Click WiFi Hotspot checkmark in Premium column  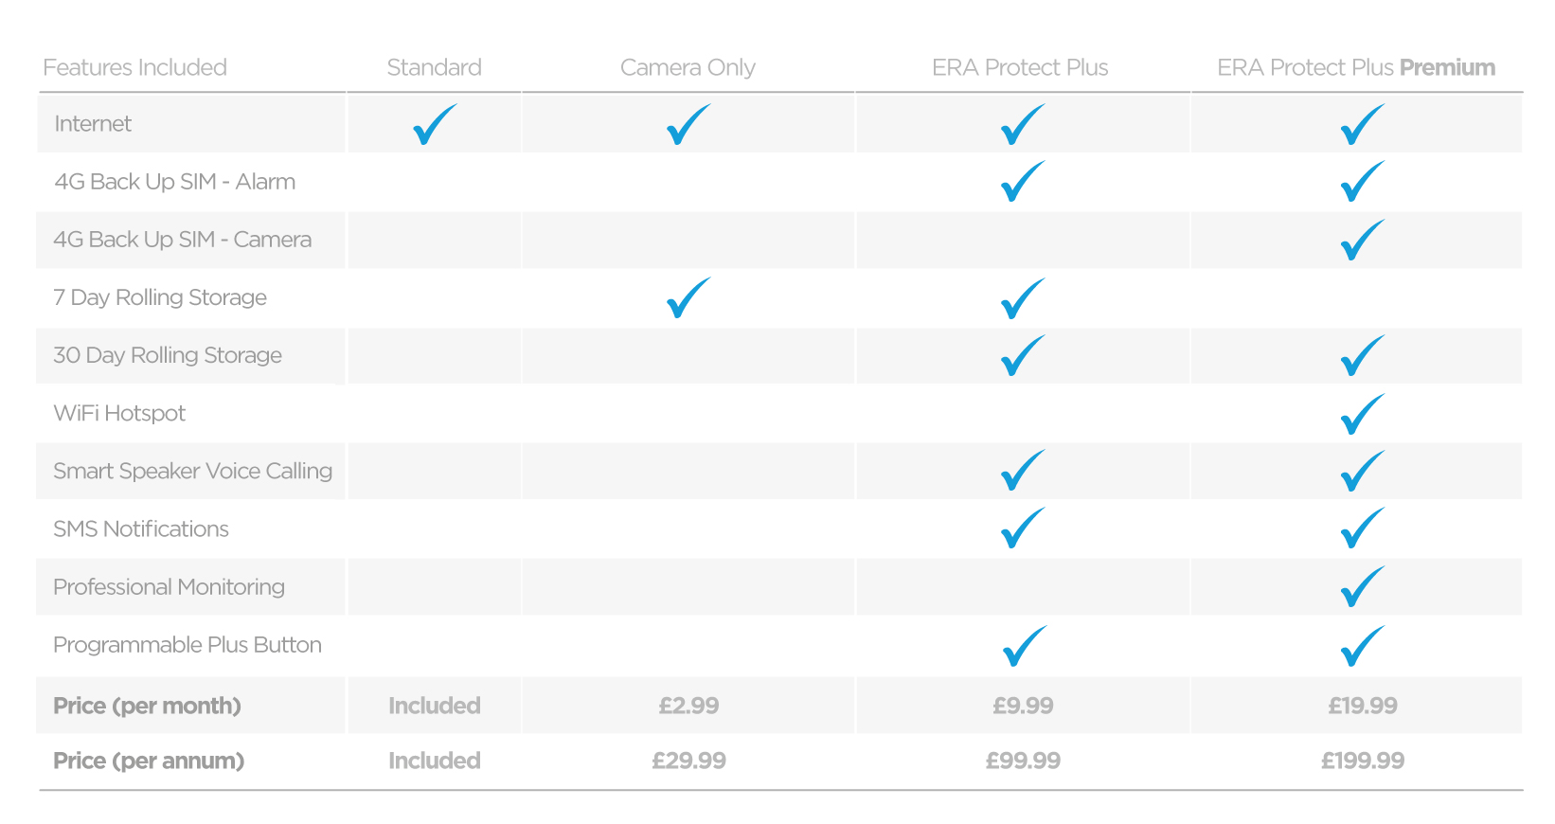pyautogui.click(x=1362, y=415)
